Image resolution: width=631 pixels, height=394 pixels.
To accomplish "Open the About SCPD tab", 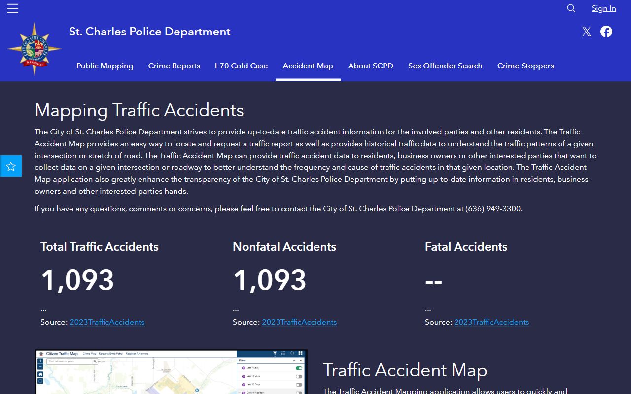I will click(371, 66).
